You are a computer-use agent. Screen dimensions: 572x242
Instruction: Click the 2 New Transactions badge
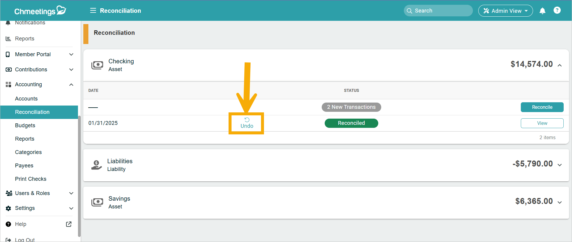(351, 107)
